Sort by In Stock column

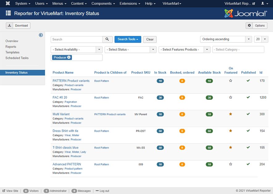160,73
